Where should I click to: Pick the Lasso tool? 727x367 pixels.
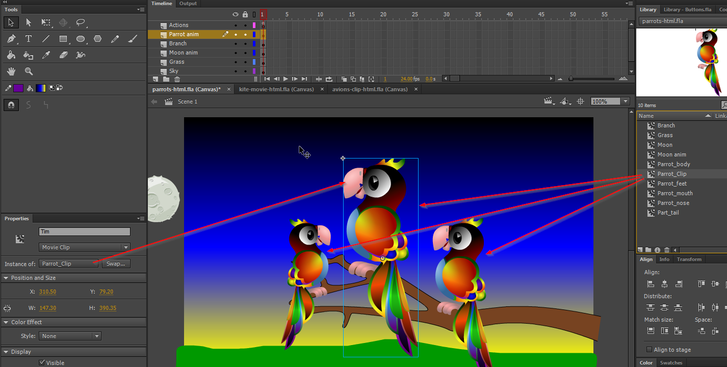(81, 22)
